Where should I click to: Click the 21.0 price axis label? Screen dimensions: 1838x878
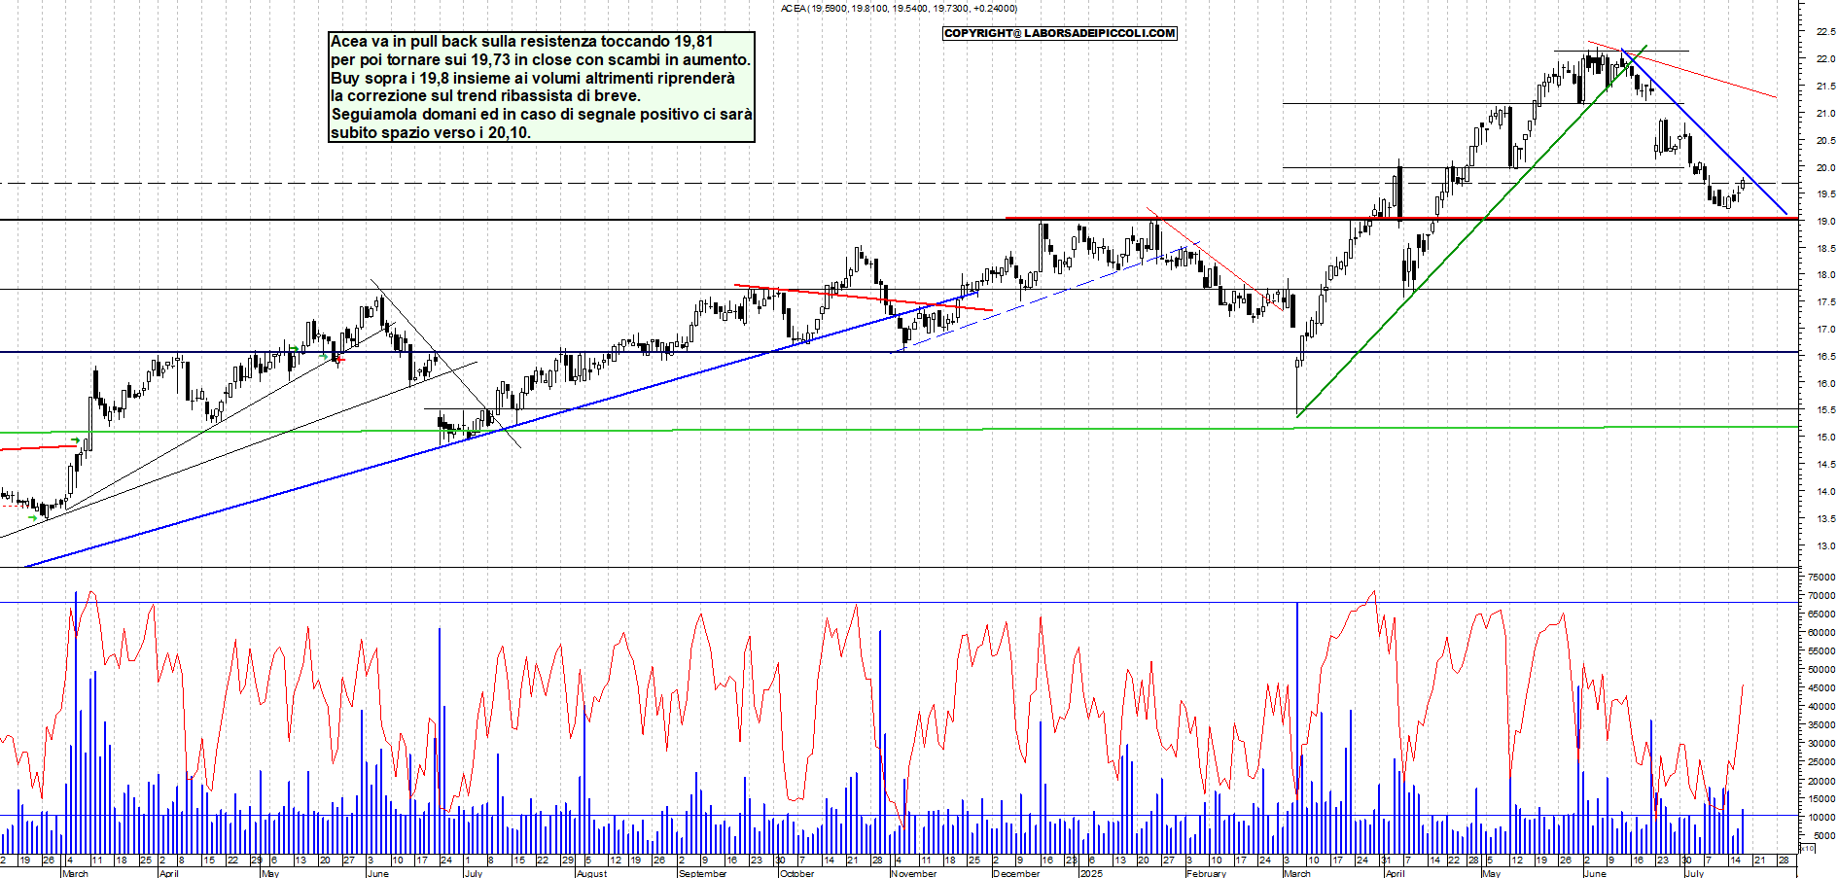click(1825, 114)
